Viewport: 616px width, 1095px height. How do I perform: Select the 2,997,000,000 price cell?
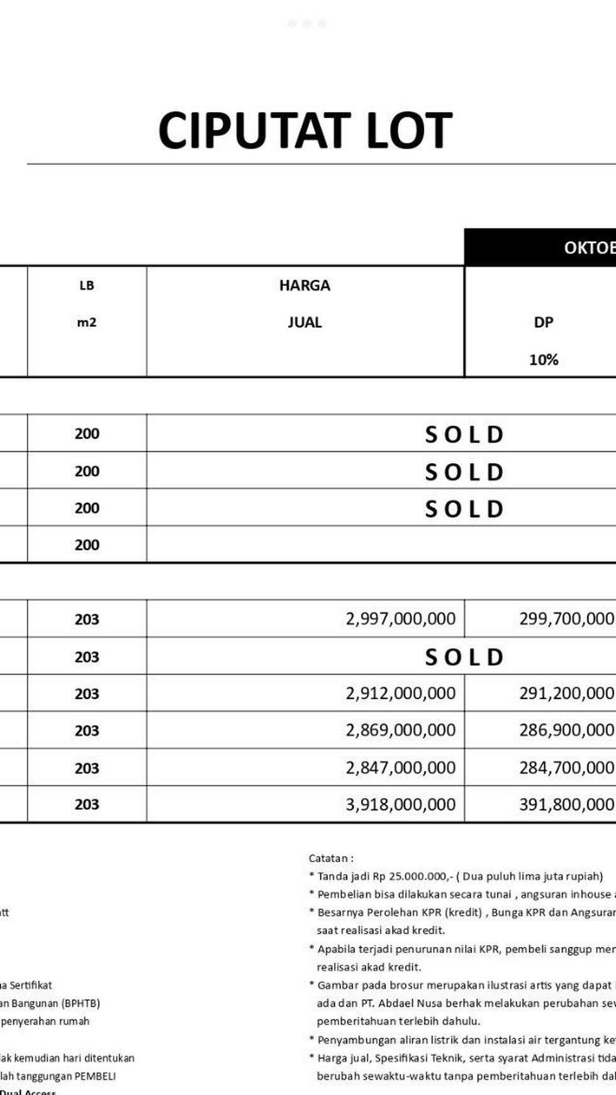400,619
